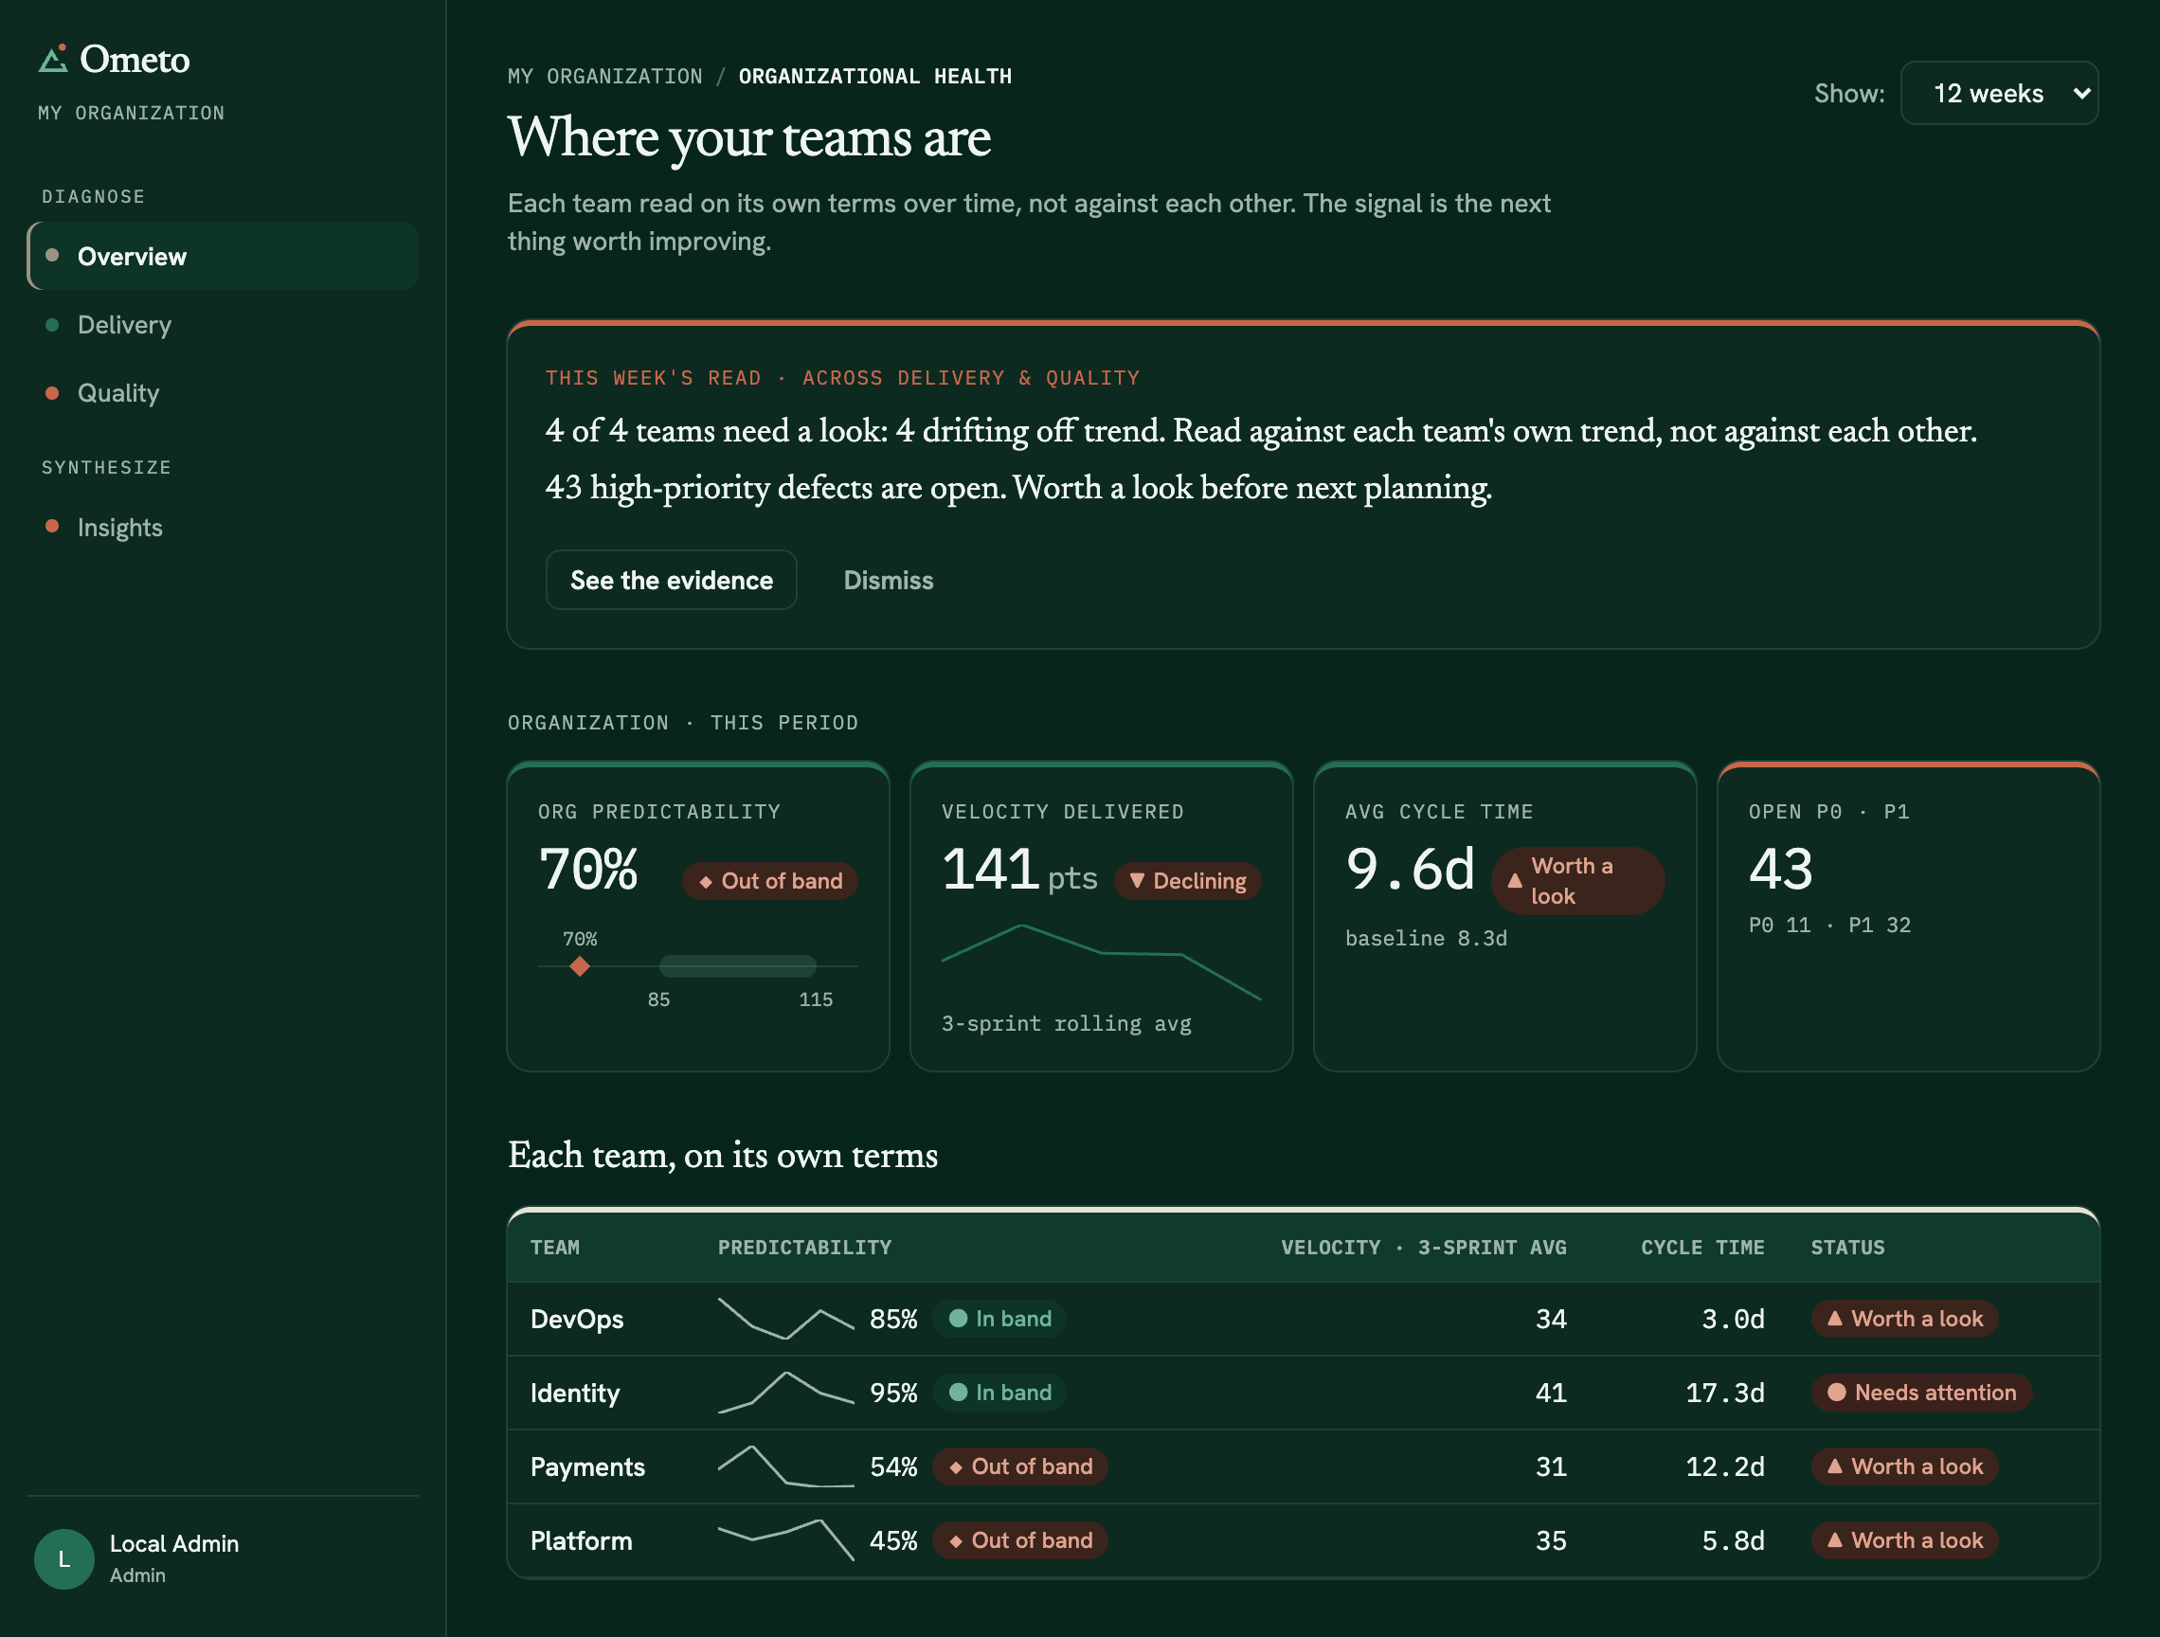Click the P0 11 · P1 32 breakdown text
2160x1637 pixels.
click(x=1829, y=925)
